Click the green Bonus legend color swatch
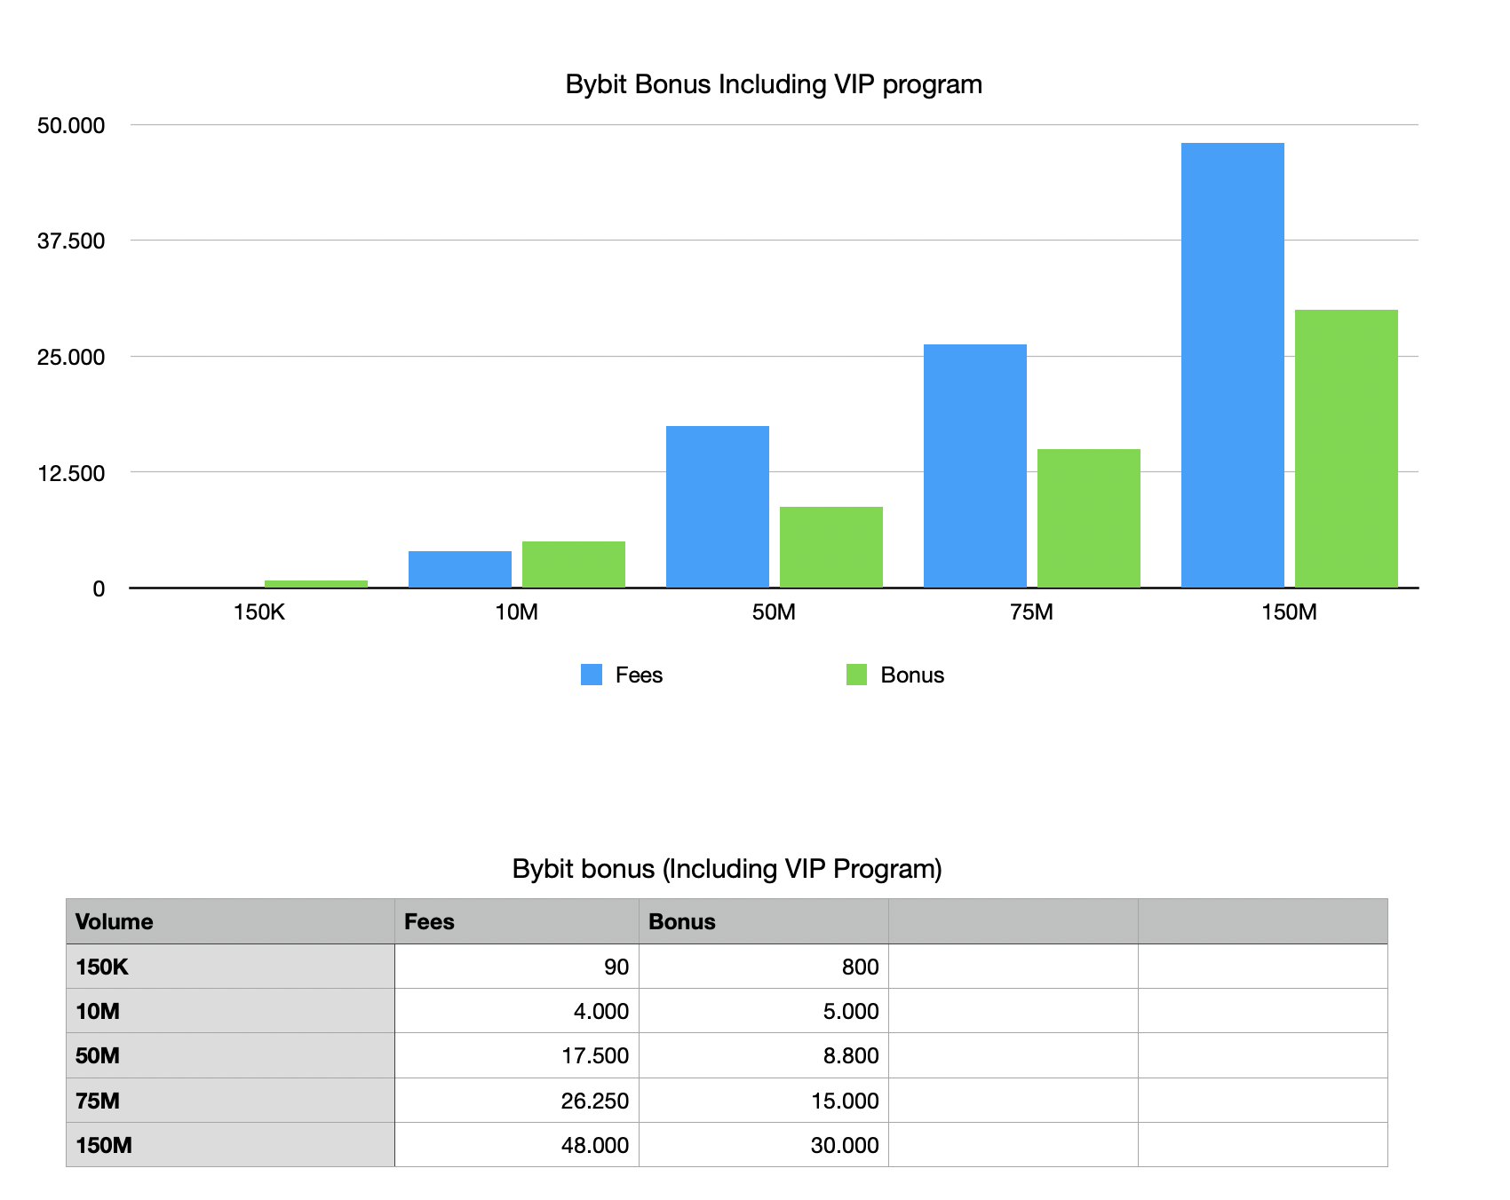This screenshot has height=1200, width=1510. click(856, 675)
